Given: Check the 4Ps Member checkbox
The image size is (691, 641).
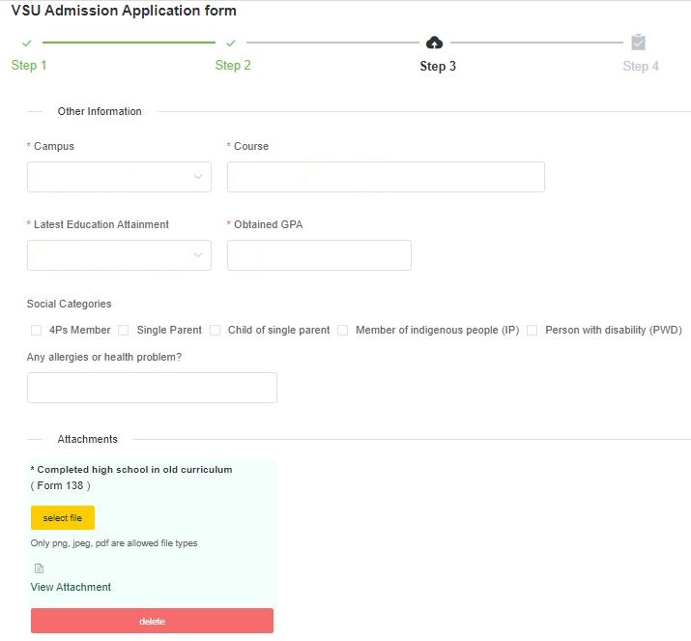Looking at the screenshot, I should click(36, 330).
